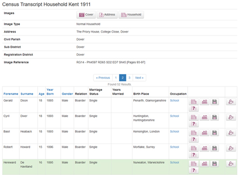Viewport: 239px width, 175px height.
Task: View family group for Hereward De Havilland
Action: point(205,164)
